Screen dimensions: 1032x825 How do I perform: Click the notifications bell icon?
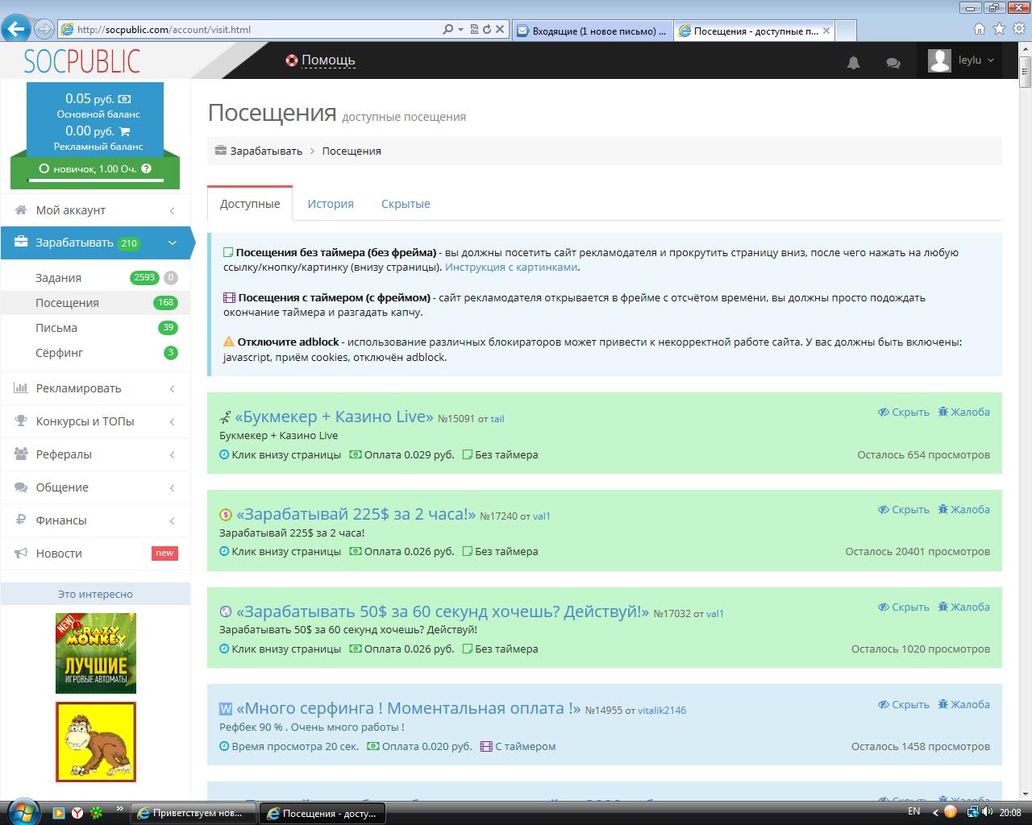pos(853,62)
